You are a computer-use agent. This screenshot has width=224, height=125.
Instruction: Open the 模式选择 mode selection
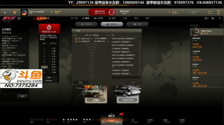[x=124, y=12]
